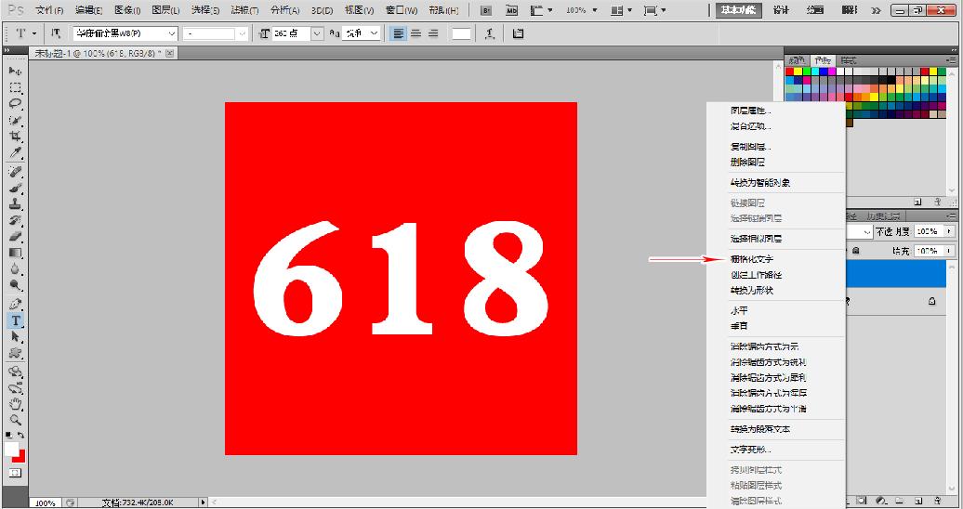Open the 图层(L) menu
The image size is (963, 509).
click(166, 10)
